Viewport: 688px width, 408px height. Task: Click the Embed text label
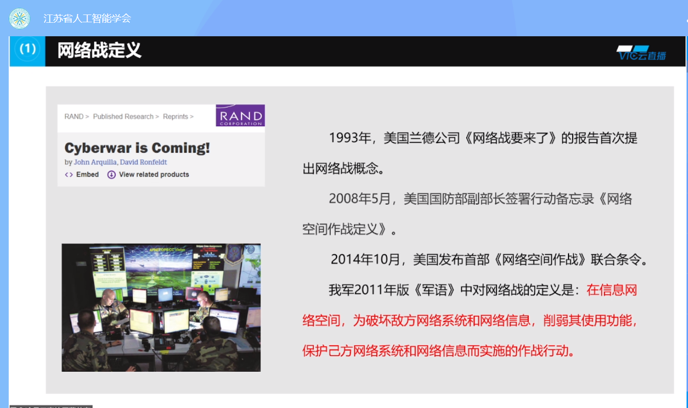click(x=88, y=175)
